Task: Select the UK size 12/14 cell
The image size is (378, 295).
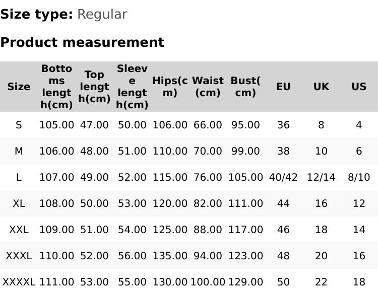Action: pos(321,177)
